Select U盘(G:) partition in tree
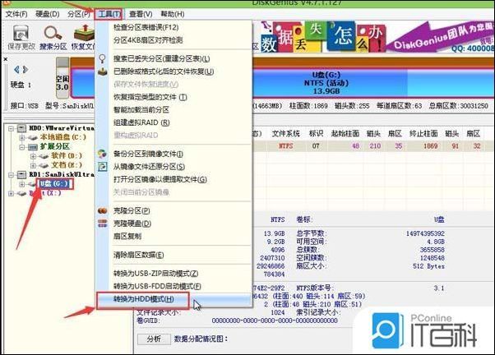 coord(54,184)
